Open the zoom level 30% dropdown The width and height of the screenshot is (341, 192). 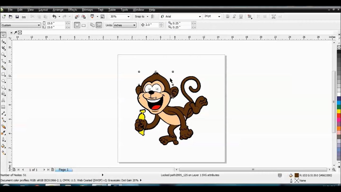(x=128, y=17)
